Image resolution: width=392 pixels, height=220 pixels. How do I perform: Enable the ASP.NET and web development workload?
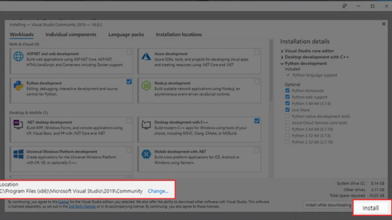click(x=129, y=52)
